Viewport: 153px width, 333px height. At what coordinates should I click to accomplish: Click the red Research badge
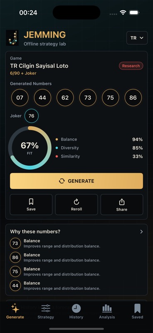coord(131,66)
